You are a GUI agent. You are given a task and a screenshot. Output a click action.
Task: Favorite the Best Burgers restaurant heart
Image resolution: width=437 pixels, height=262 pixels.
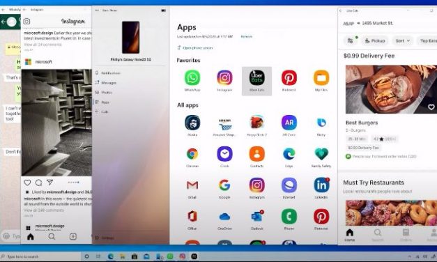[x=431, y=107]
